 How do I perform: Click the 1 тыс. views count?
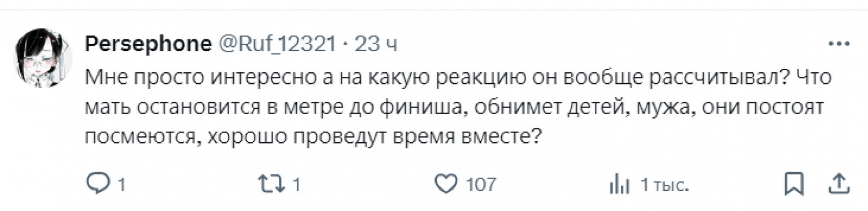coord(664,185)
